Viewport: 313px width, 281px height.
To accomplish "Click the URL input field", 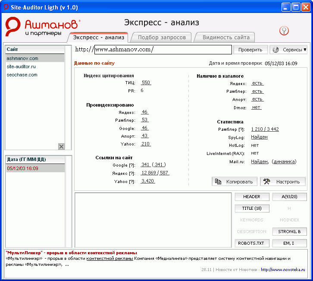I will (163, 50).
